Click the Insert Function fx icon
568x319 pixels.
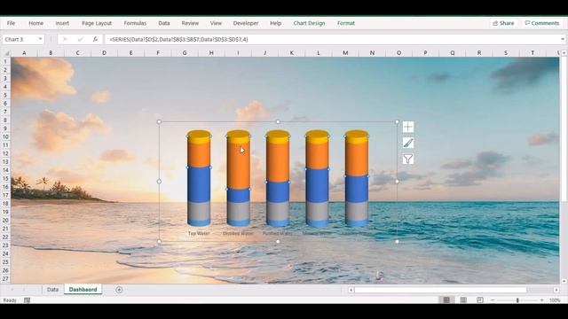pyautogui.click(x=95, y=39)
